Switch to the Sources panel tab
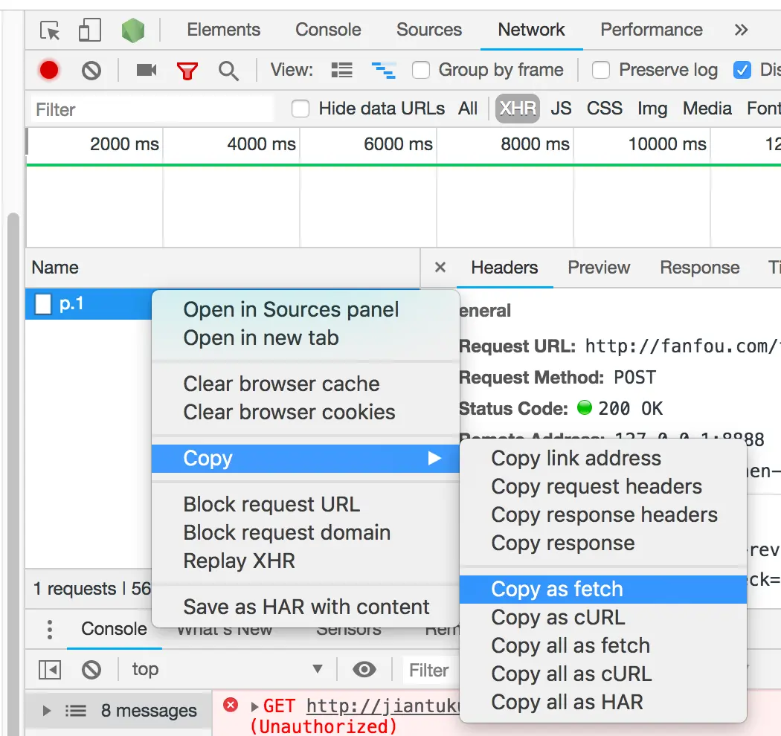Image resolution: width=781 pixels, height=736 pixels. (x=428, y=30)
